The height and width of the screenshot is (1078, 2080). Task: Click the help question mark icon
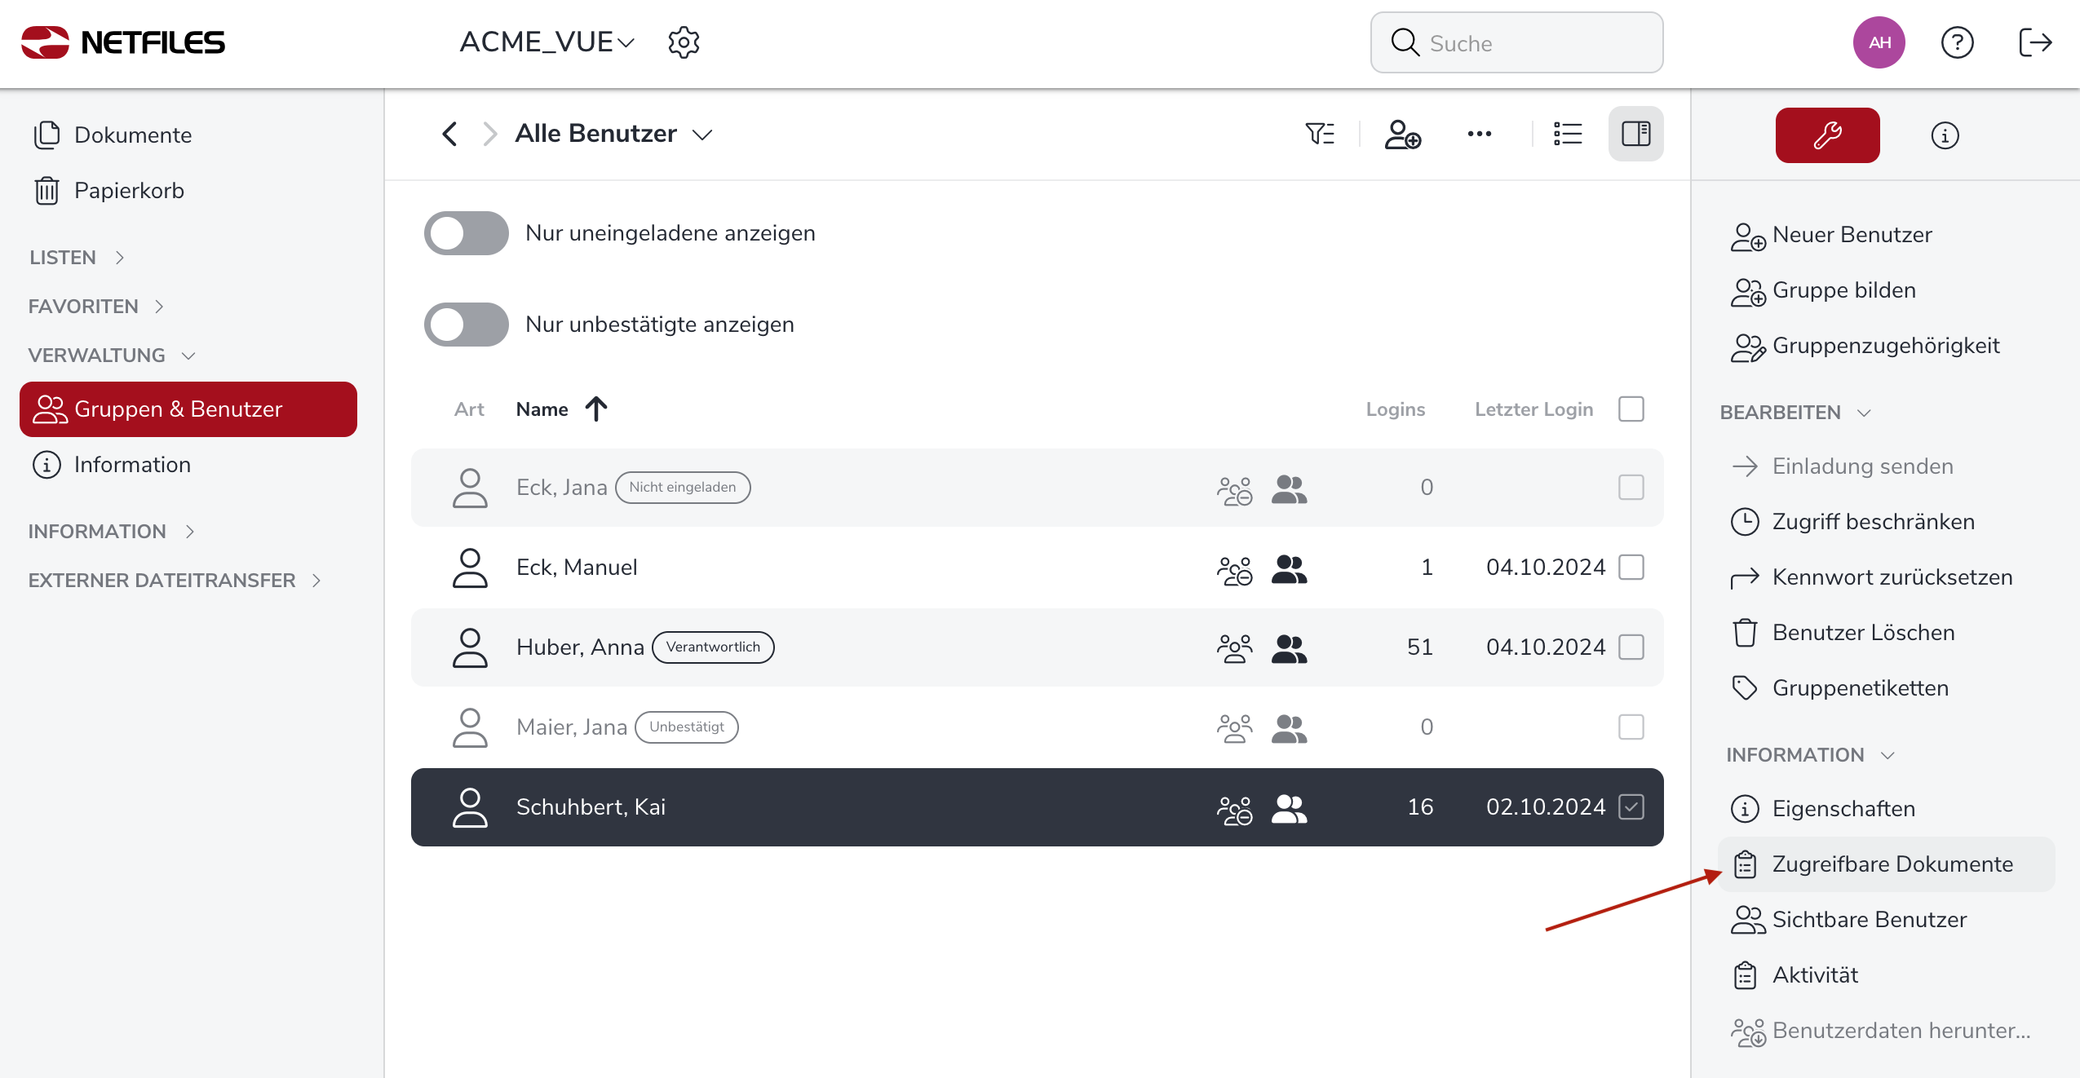click(x=1957, y=42)
